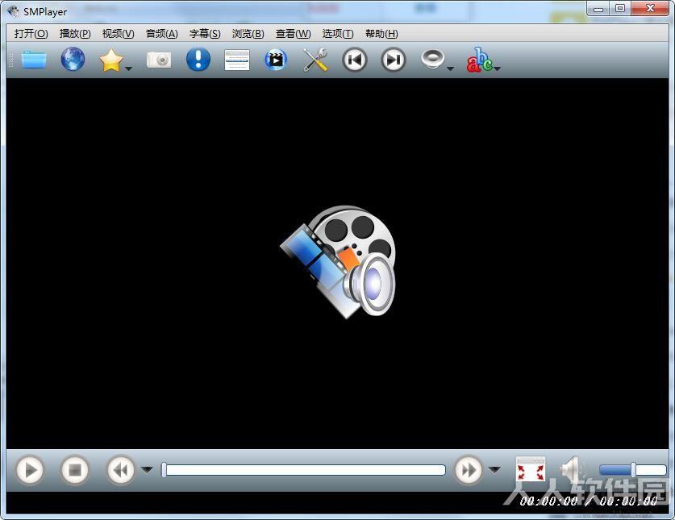Go to previous track in toolbar
The height and width of the screenshot is (520, 675).
coord(354,60)
